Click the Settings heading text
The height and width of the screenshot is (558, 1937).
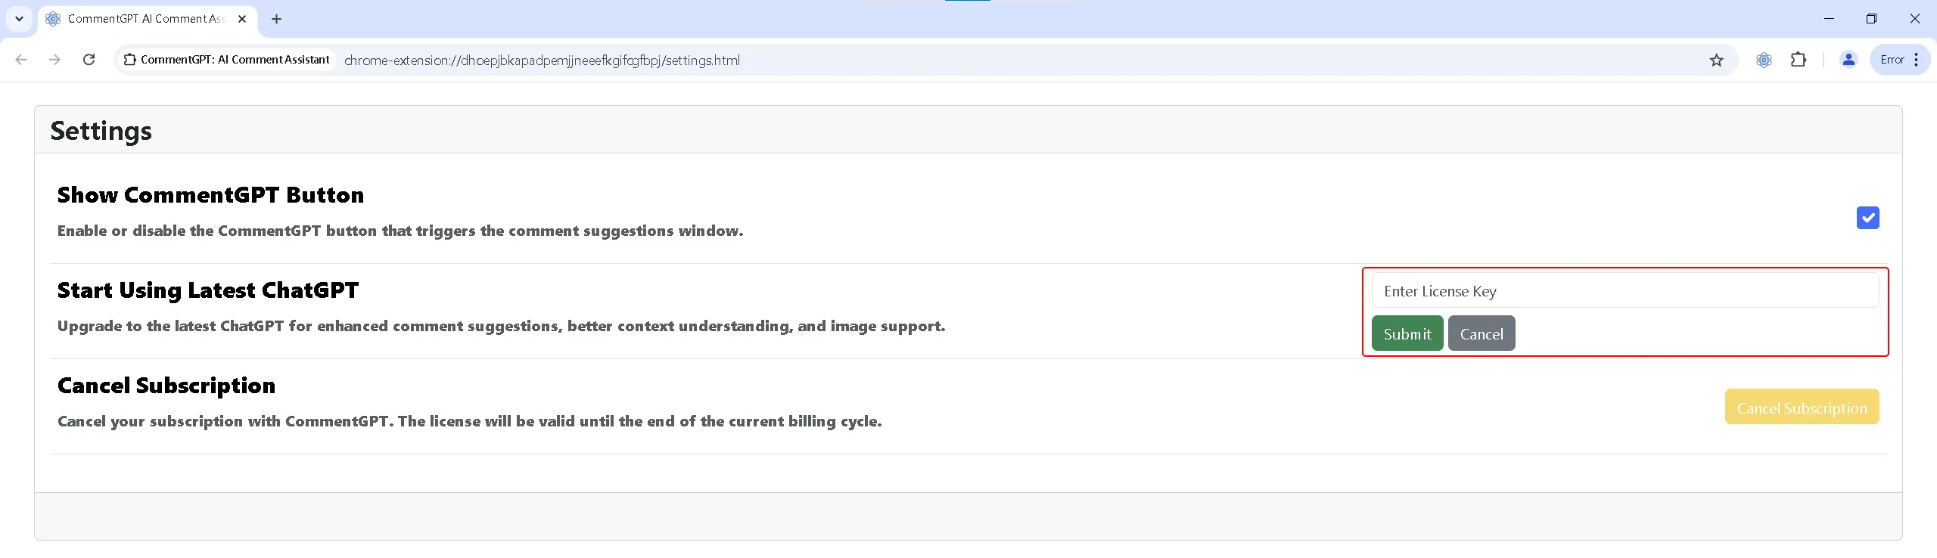tap(101, 131)
